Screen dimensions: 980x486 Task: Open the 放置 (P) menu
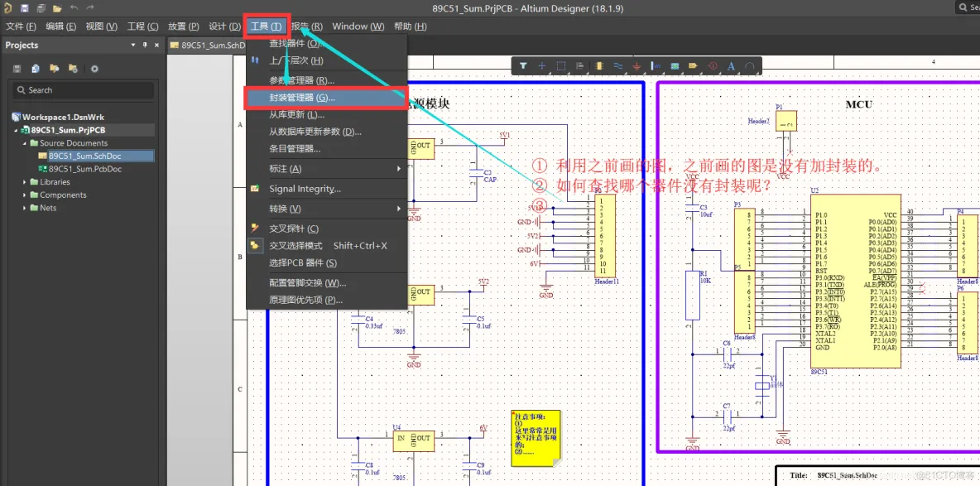(183, 26)
